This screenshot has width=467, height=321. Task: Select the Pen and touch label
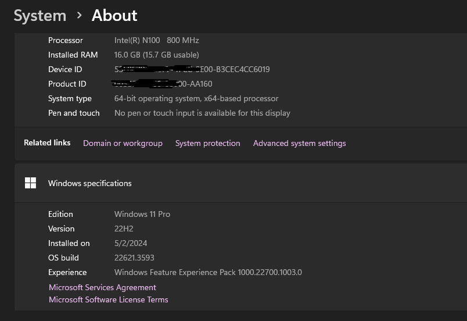(74, 113)
